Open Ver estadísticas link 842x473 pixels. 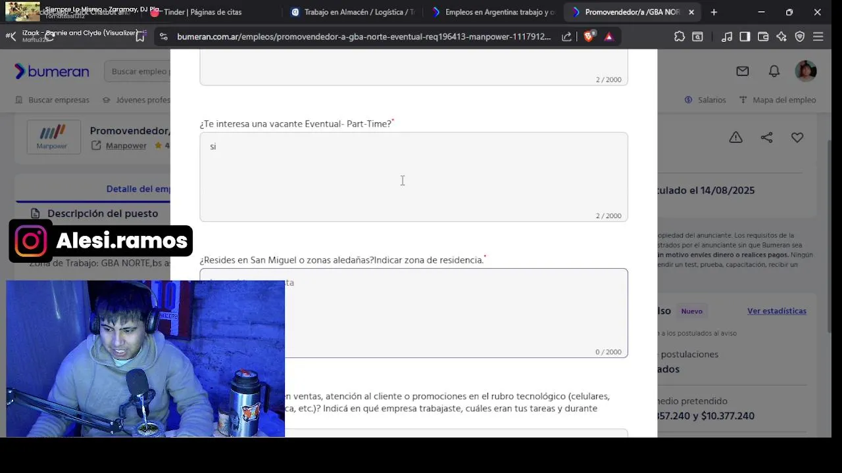776,311
